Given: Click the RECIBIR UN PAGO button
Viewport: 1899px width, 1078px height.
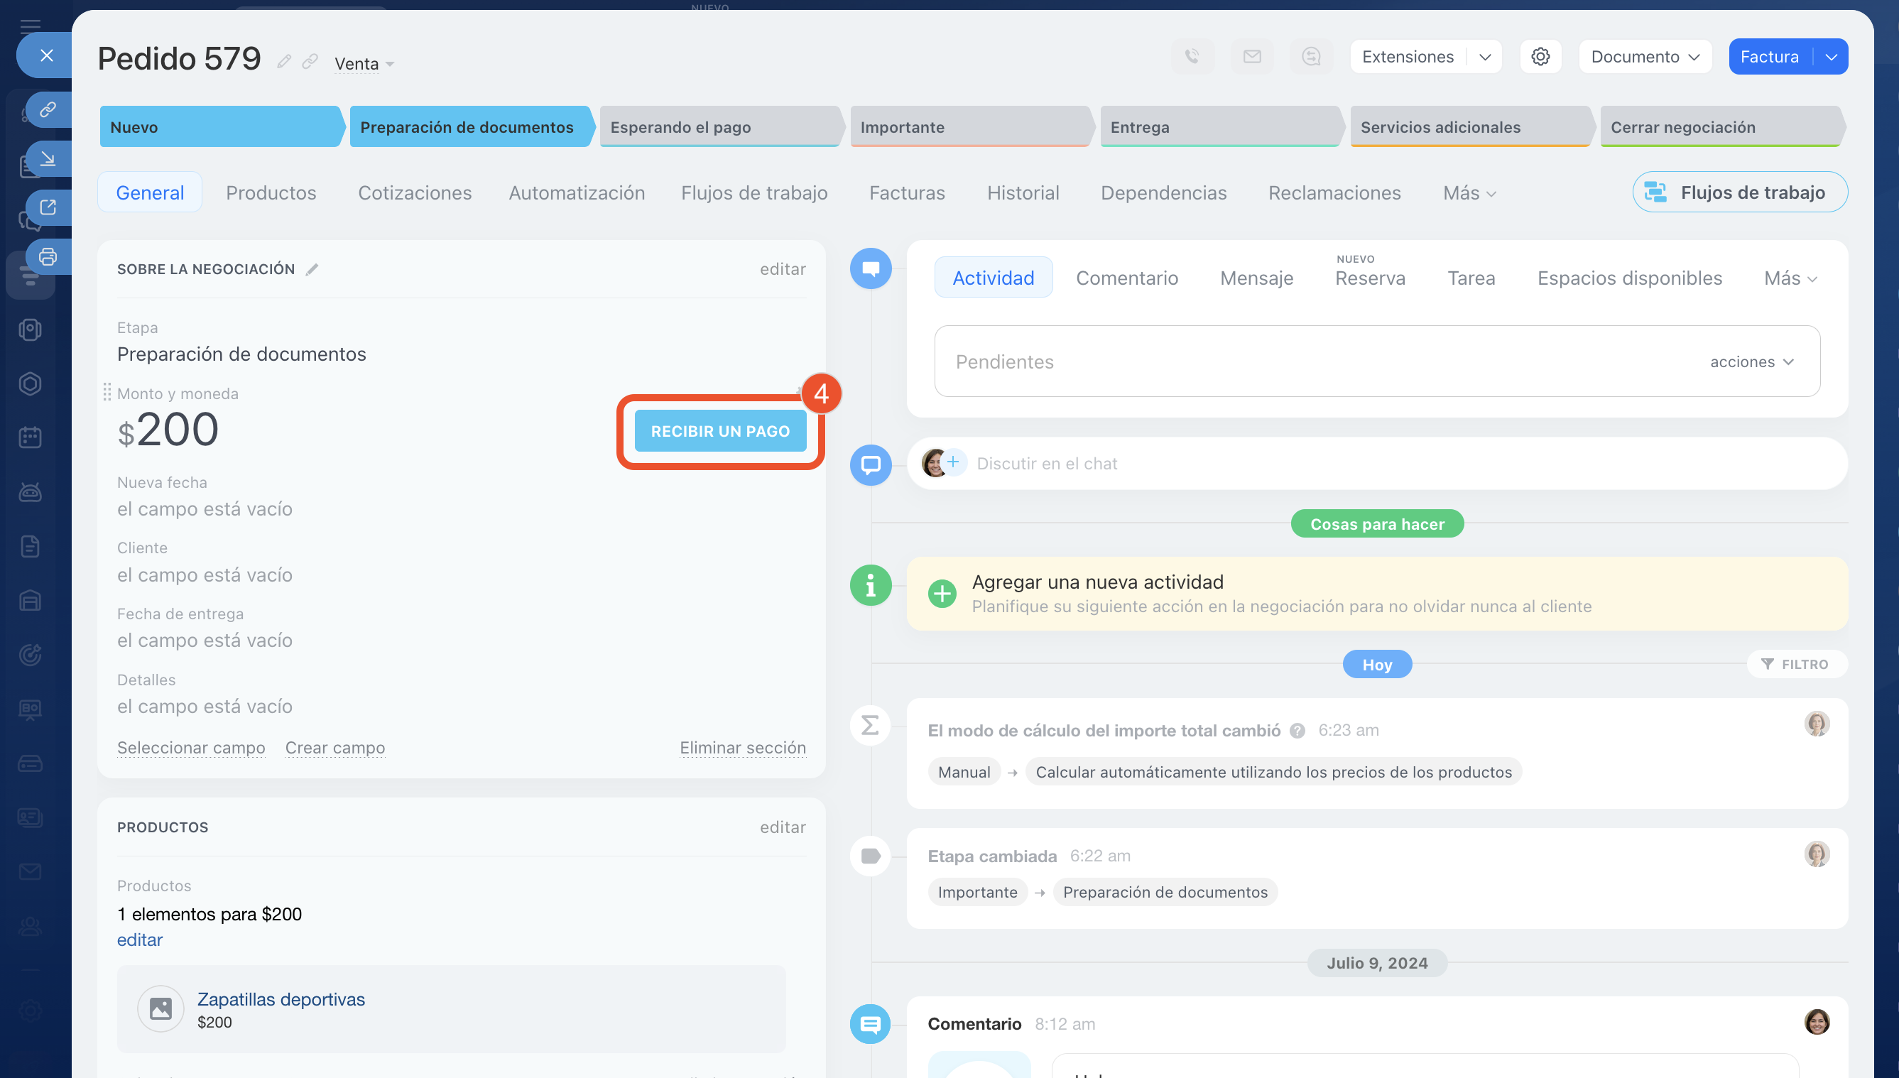Looking at the screenshot, I should point(719,432).
